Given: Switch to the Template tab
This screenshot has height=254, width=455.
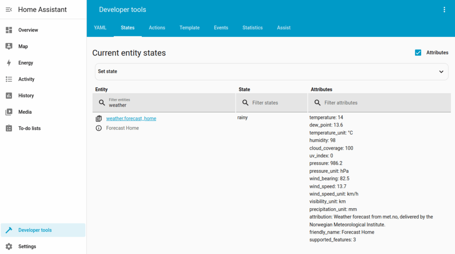Looking at the screenshot, I should (189, 28).
